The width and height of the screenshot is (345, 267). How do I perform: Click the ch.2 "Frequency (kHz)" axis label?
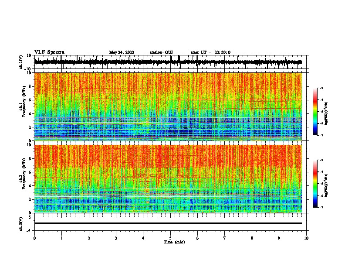point(24,174)
